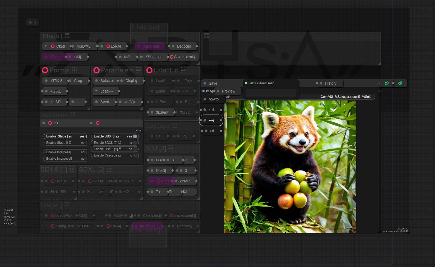Screen dimensions: 435x267
Task: Click the grid icon on Ckpt| node
Action: (46, 46)
